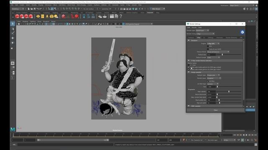Switch to the Common tab

191,37
